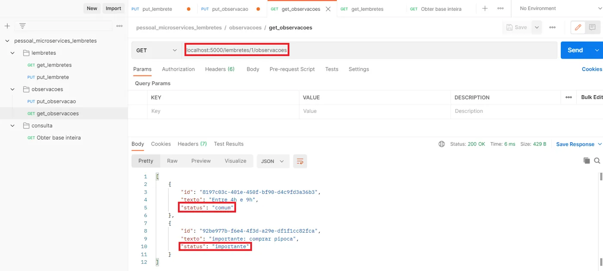Collapse the pessoal_microservices_lembretes collection

coord(7,41)
